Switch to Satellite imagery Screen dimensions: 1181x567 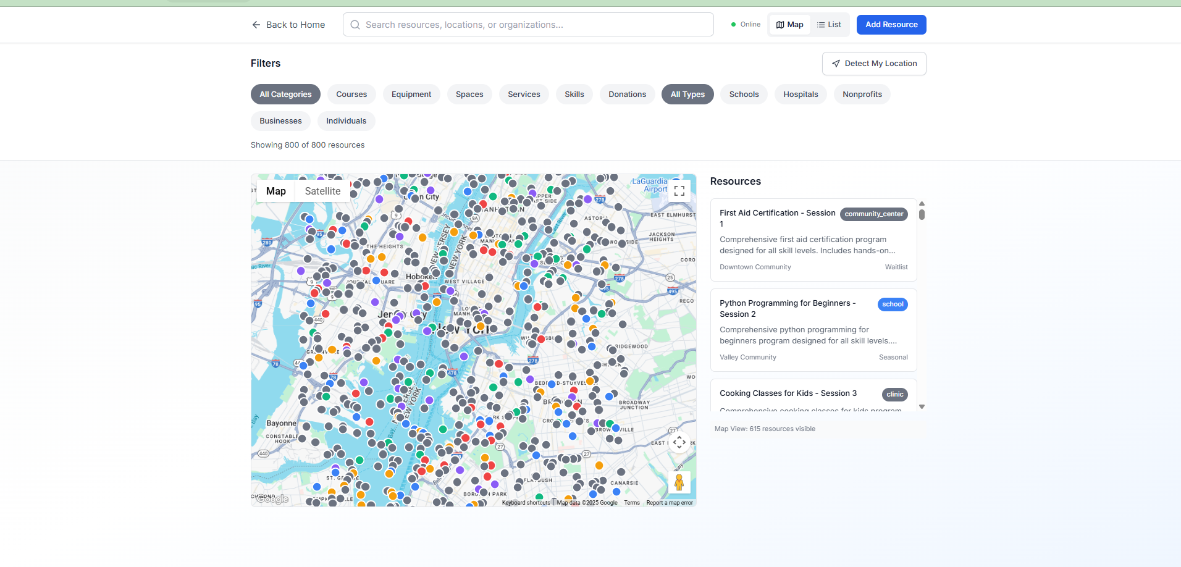pyautogui.click(x=322, y=191)
